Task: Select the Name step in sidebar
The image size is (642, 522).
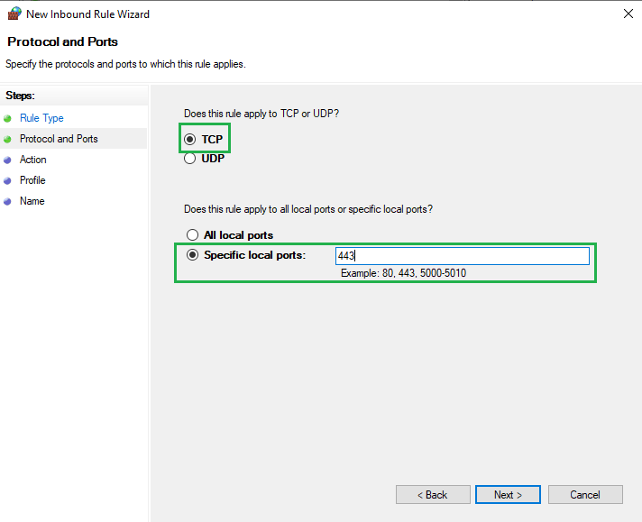Action: click(32, 201)
